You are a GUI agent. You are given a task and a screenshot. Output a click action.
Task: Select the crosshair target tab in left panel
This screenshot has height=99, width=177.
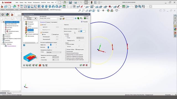click(2, 15)
